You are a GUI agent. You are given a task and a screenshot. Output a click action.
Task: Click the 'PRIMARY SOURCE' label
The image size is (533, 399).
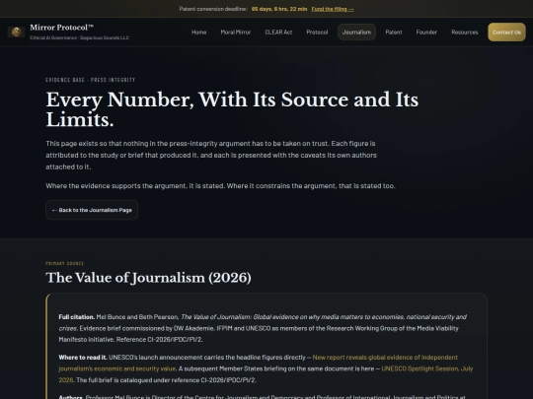click(64, 264)
